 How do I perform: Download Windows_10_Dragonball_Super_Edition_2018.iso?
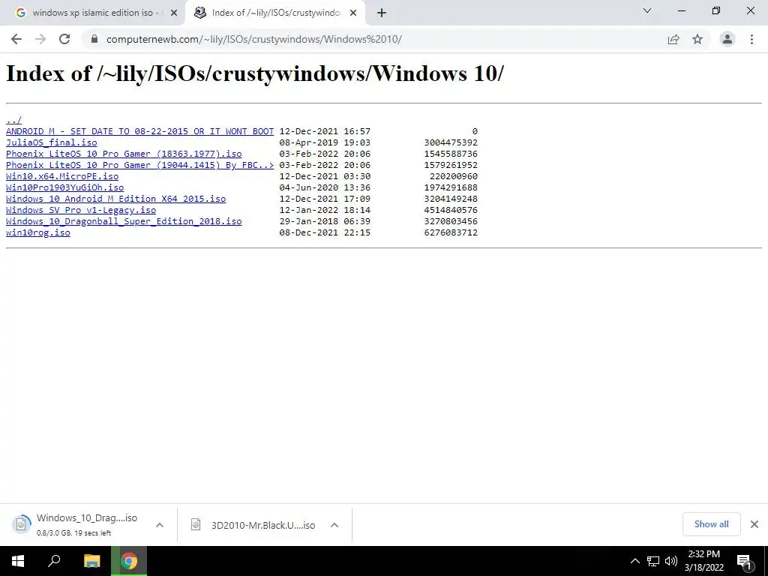[124, 221]
